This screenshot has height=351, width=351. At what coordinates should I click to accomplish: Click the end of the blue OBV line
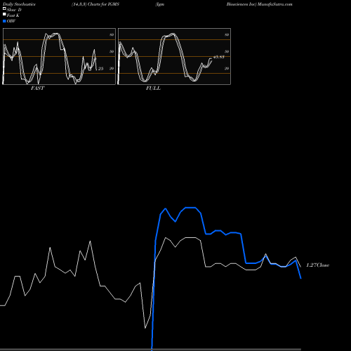[x=300, y=278]
